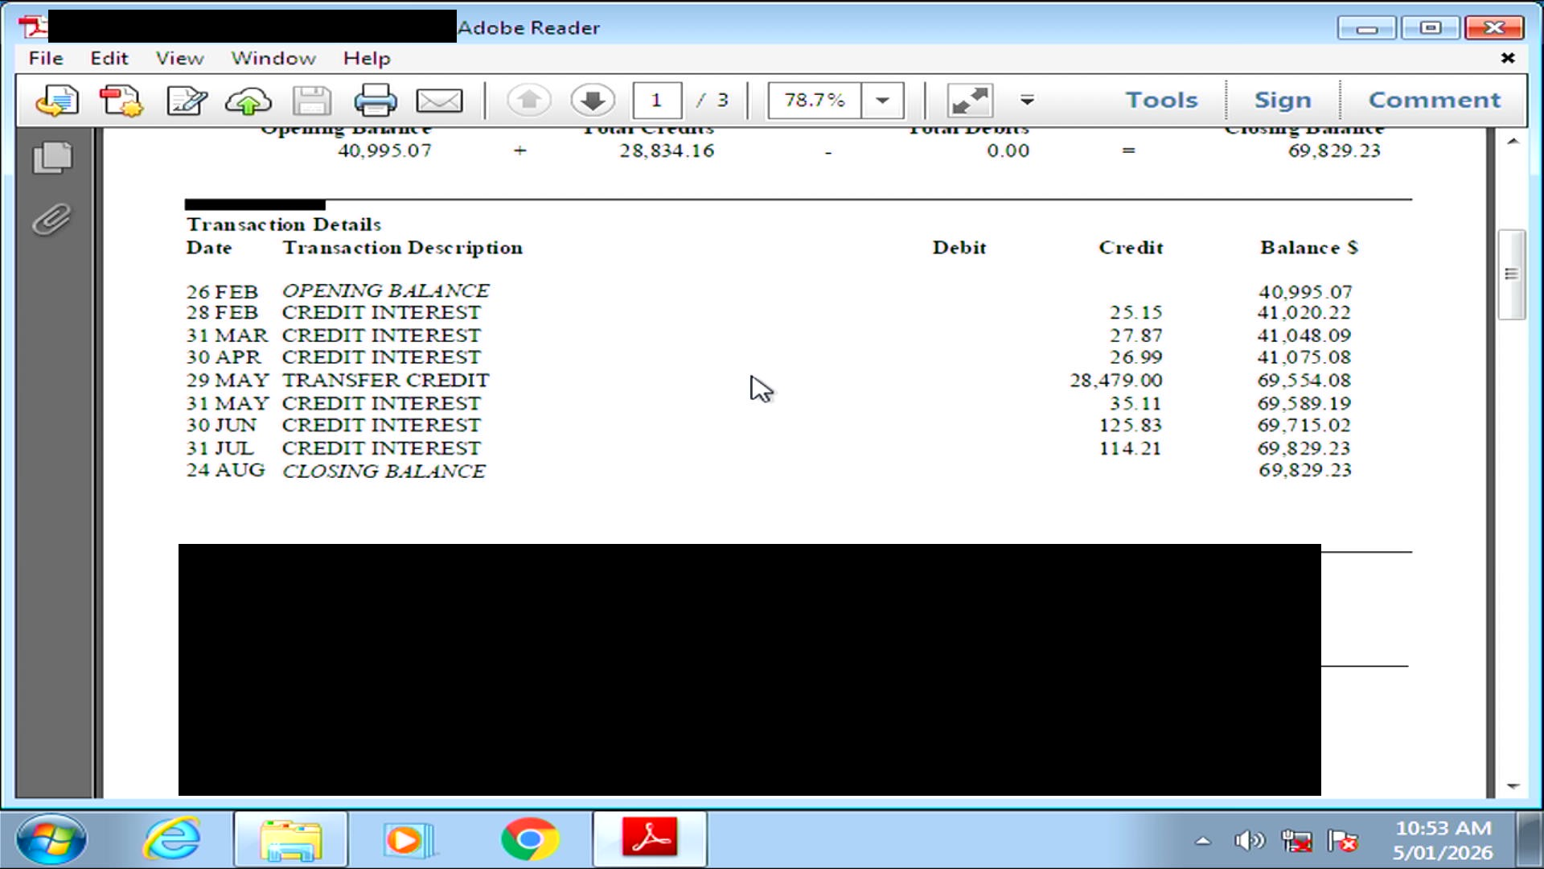1544x869 pixels.
Task: Click the vertical scrollbar thumb
Action: 1512,275
